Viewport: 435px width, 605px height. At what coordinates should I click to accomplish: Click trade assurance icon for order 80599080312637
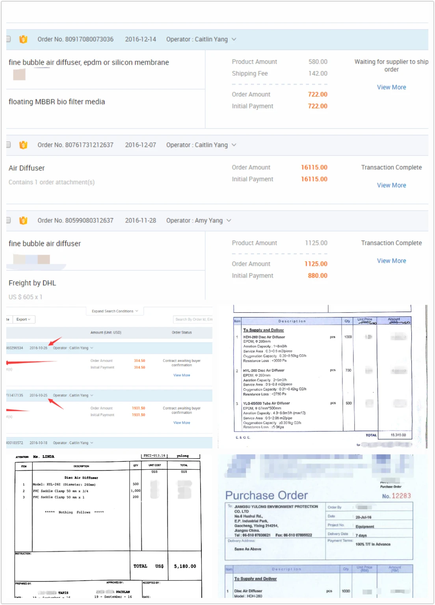pos(23,220)
